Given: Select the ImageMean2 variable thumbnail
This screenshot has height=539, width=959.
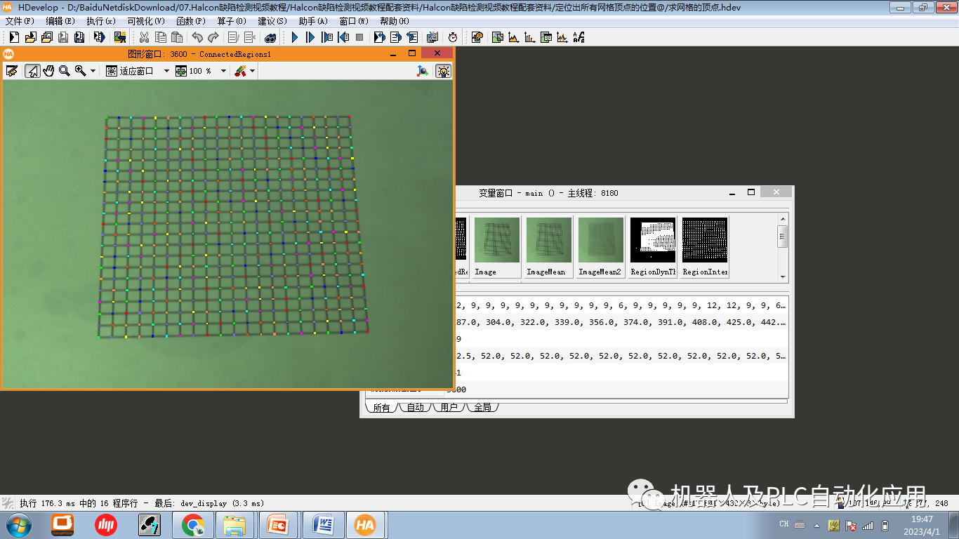Looking at the screenshot, I should coord(600,246).
